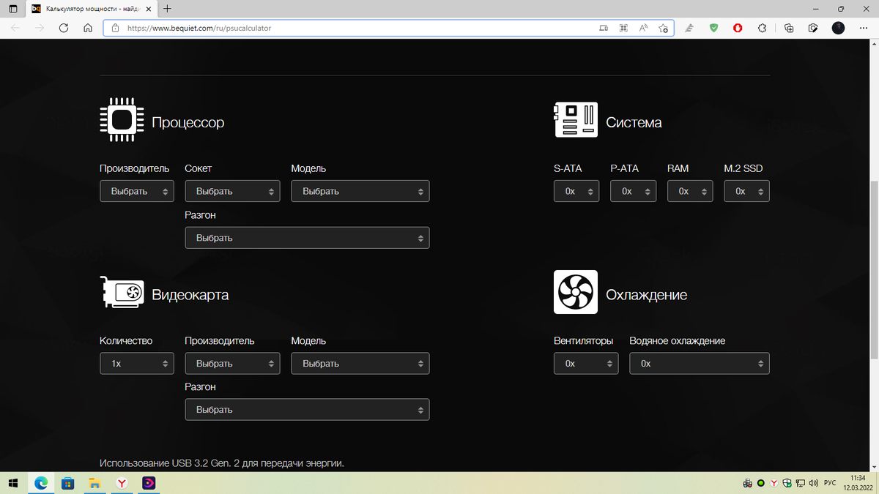
Task: Open the tab actions menu icon
Action: coord(13,9)
